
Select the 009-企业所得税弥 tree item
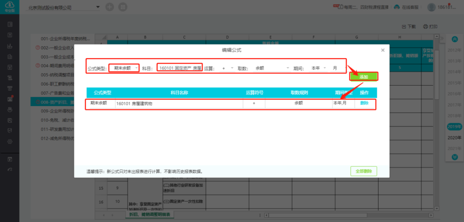[x=58, y=111]
